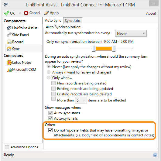Select the Auto Sync tab
The height and width of the screenshot is (161, 161).
point(53,20)
